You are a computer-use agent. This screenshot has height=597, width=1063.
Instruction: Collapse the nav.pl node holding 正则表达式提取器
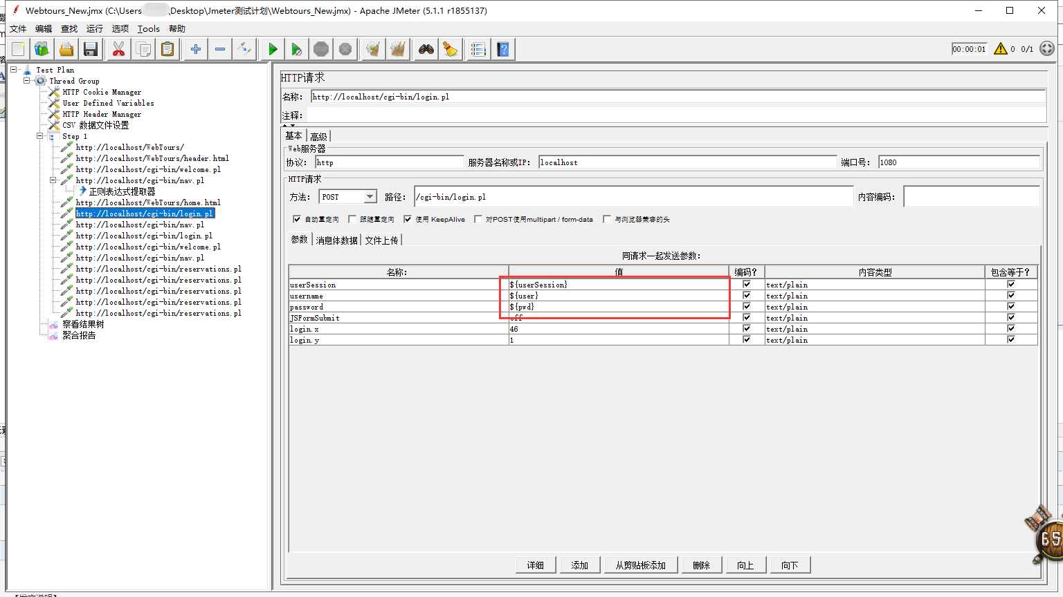53,180
